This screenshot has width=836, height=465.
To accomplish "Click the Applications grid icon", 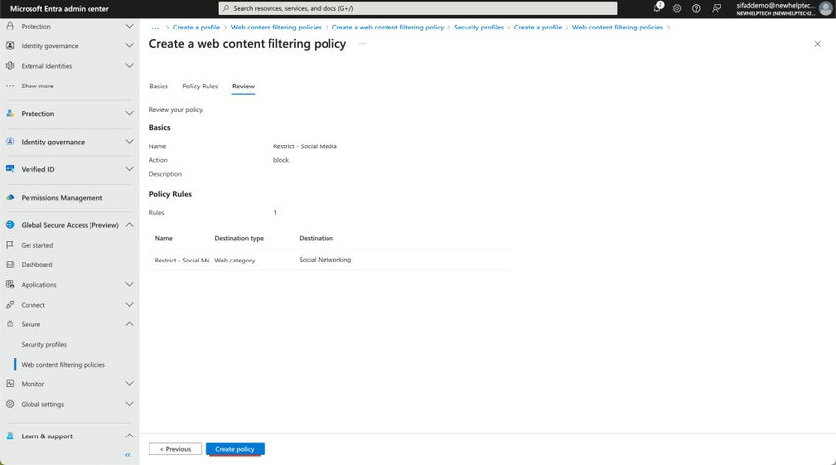I will click(10, 284).
